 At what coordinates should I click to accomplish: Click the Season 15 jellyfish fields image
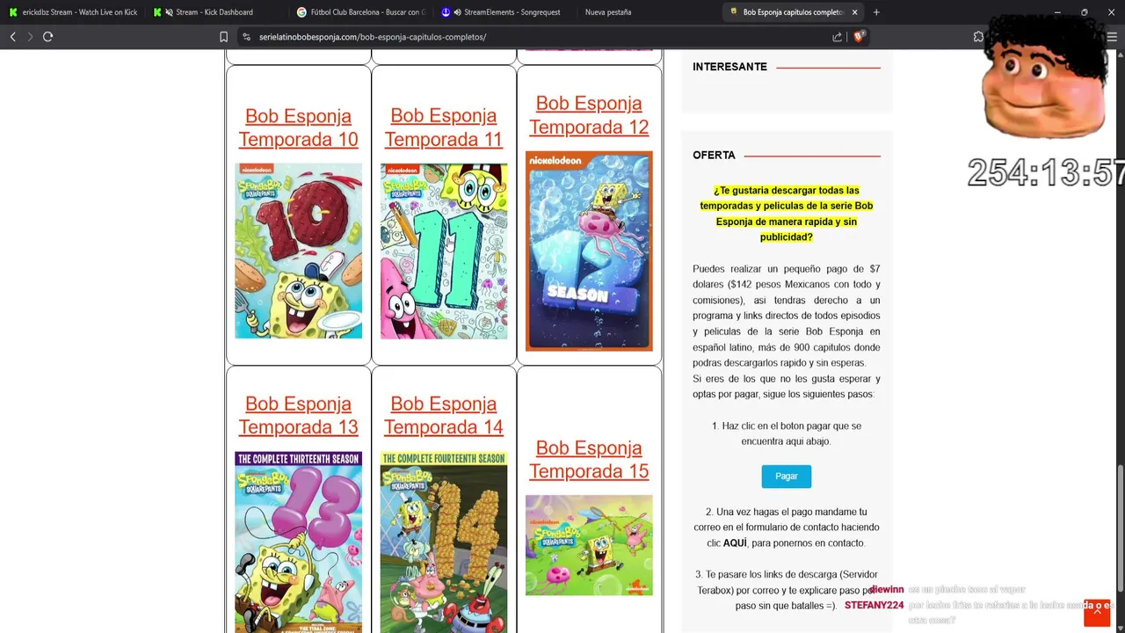click(x=589, y=545)
